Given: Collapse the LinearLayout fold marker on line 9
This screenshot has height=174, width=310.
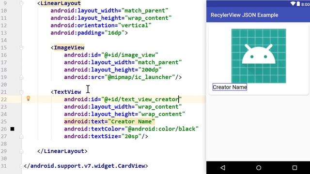Looking at the screenshot, I should pyautogui.click(x=21, y=3).
